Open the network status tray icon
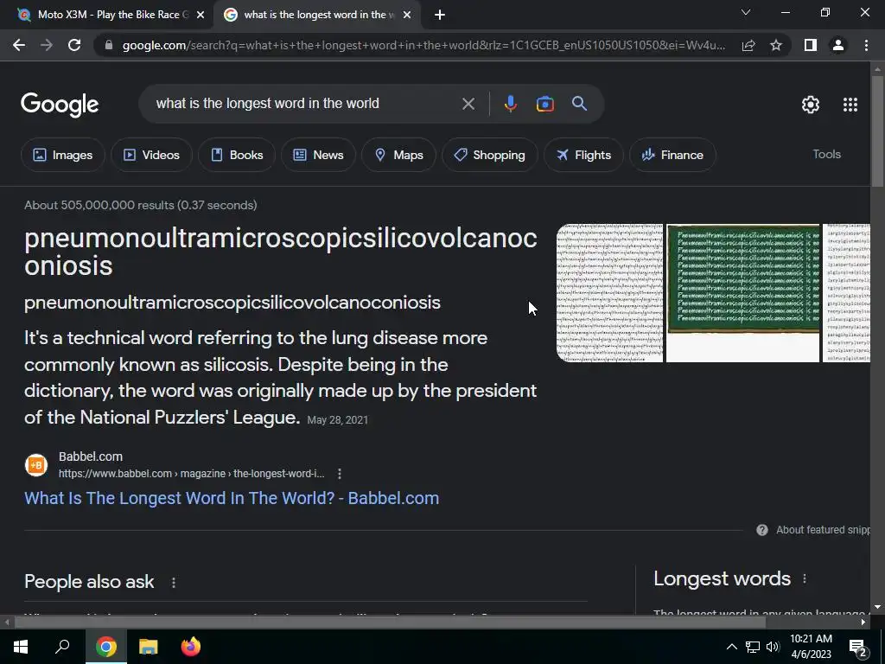This screenshot has width=885, height=664. [x=753, y=647]
